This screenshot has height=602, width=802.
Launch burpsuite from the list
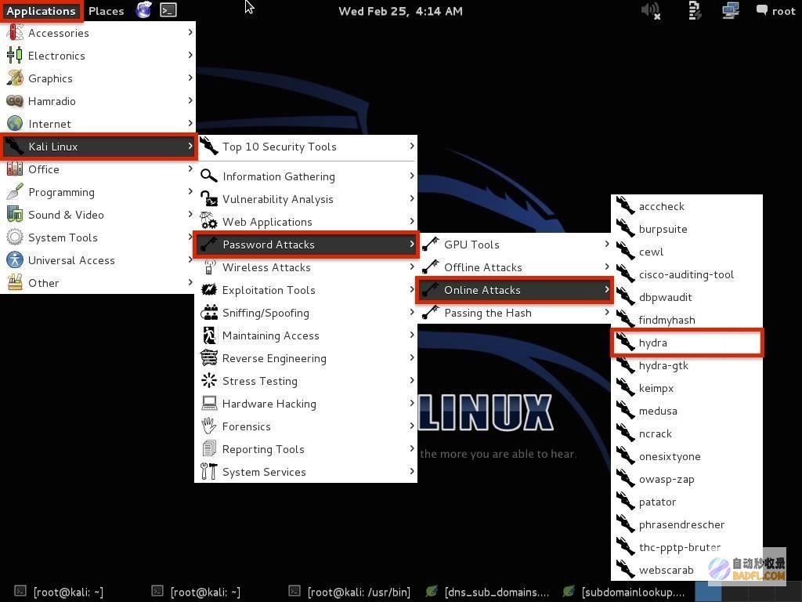tap(687, 229)
